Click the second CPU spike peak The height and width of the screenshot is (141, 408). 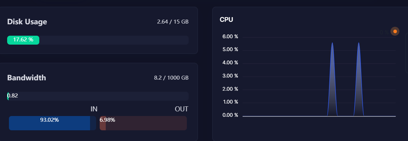coord(359,43)
